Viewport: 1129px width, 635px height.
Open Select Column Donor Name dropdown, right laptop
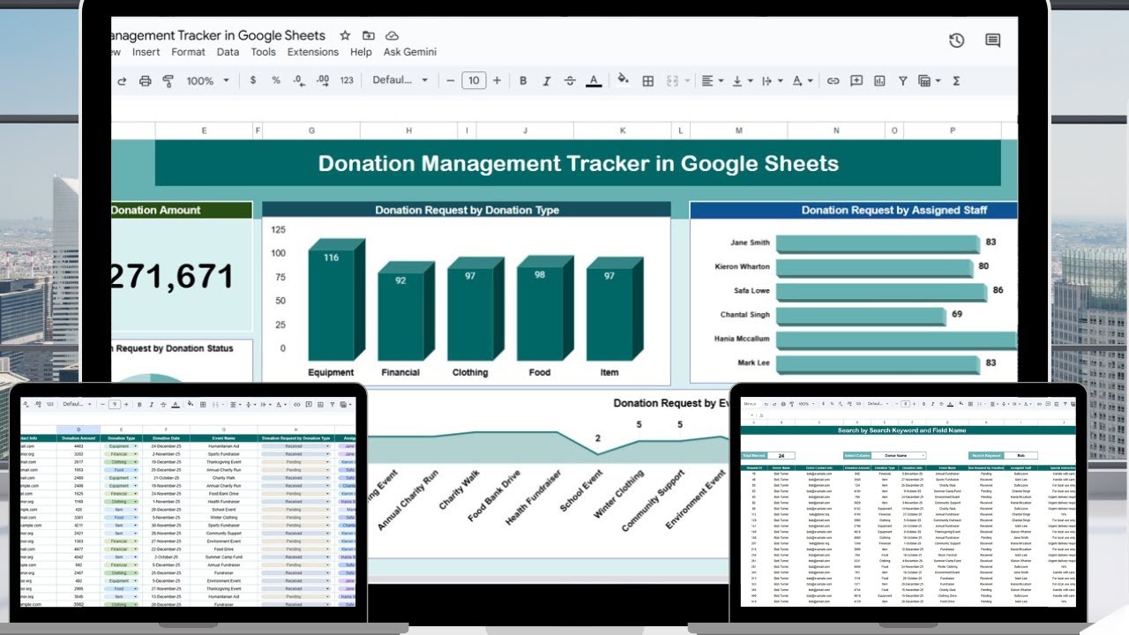pos(899,455)
